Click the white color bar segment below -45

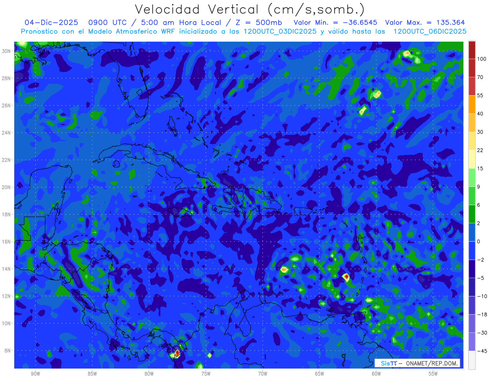click(472, 360)
